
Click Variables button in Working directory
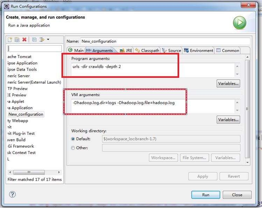tap(225, 158)
